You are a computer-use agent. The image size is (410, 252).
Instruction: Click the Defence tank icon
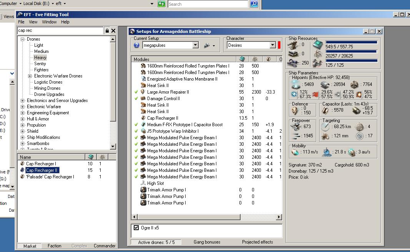coord(295,111)
